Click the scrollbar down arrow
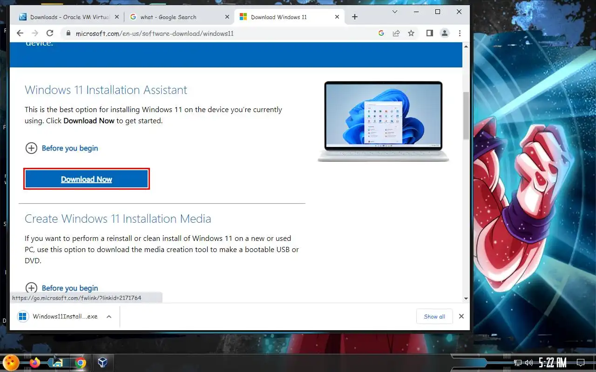The width and height of the screenshot is (596, 372). pyautogui.click(x=466, y=299)
